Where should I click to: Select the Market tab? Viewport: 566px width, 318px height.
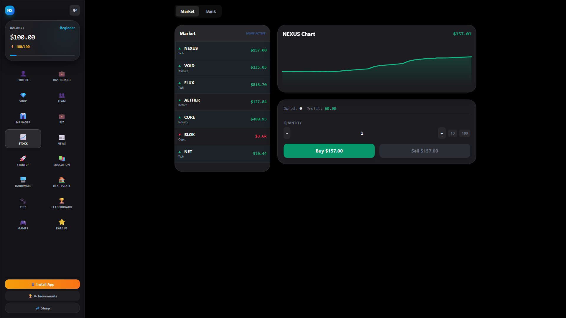tap(187, 11)
